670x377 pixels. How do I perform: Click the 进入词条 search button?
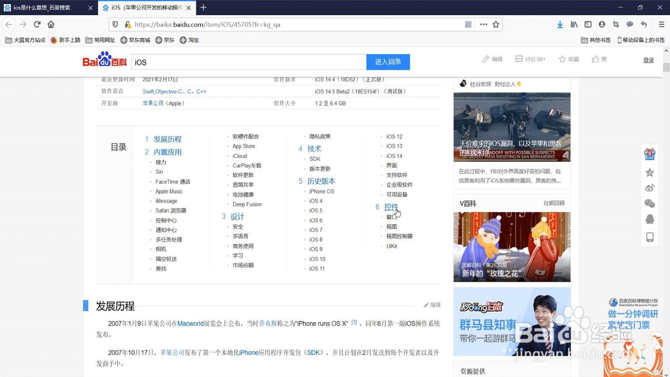[388, 62]
